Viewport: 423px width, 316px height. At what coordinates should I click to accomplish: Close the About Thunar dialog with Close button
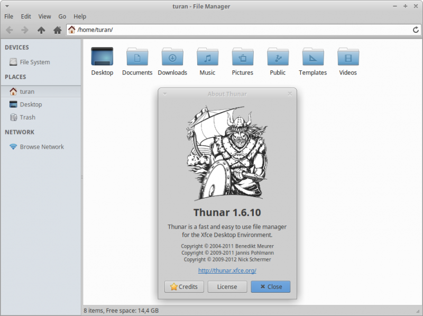point(271,286)
